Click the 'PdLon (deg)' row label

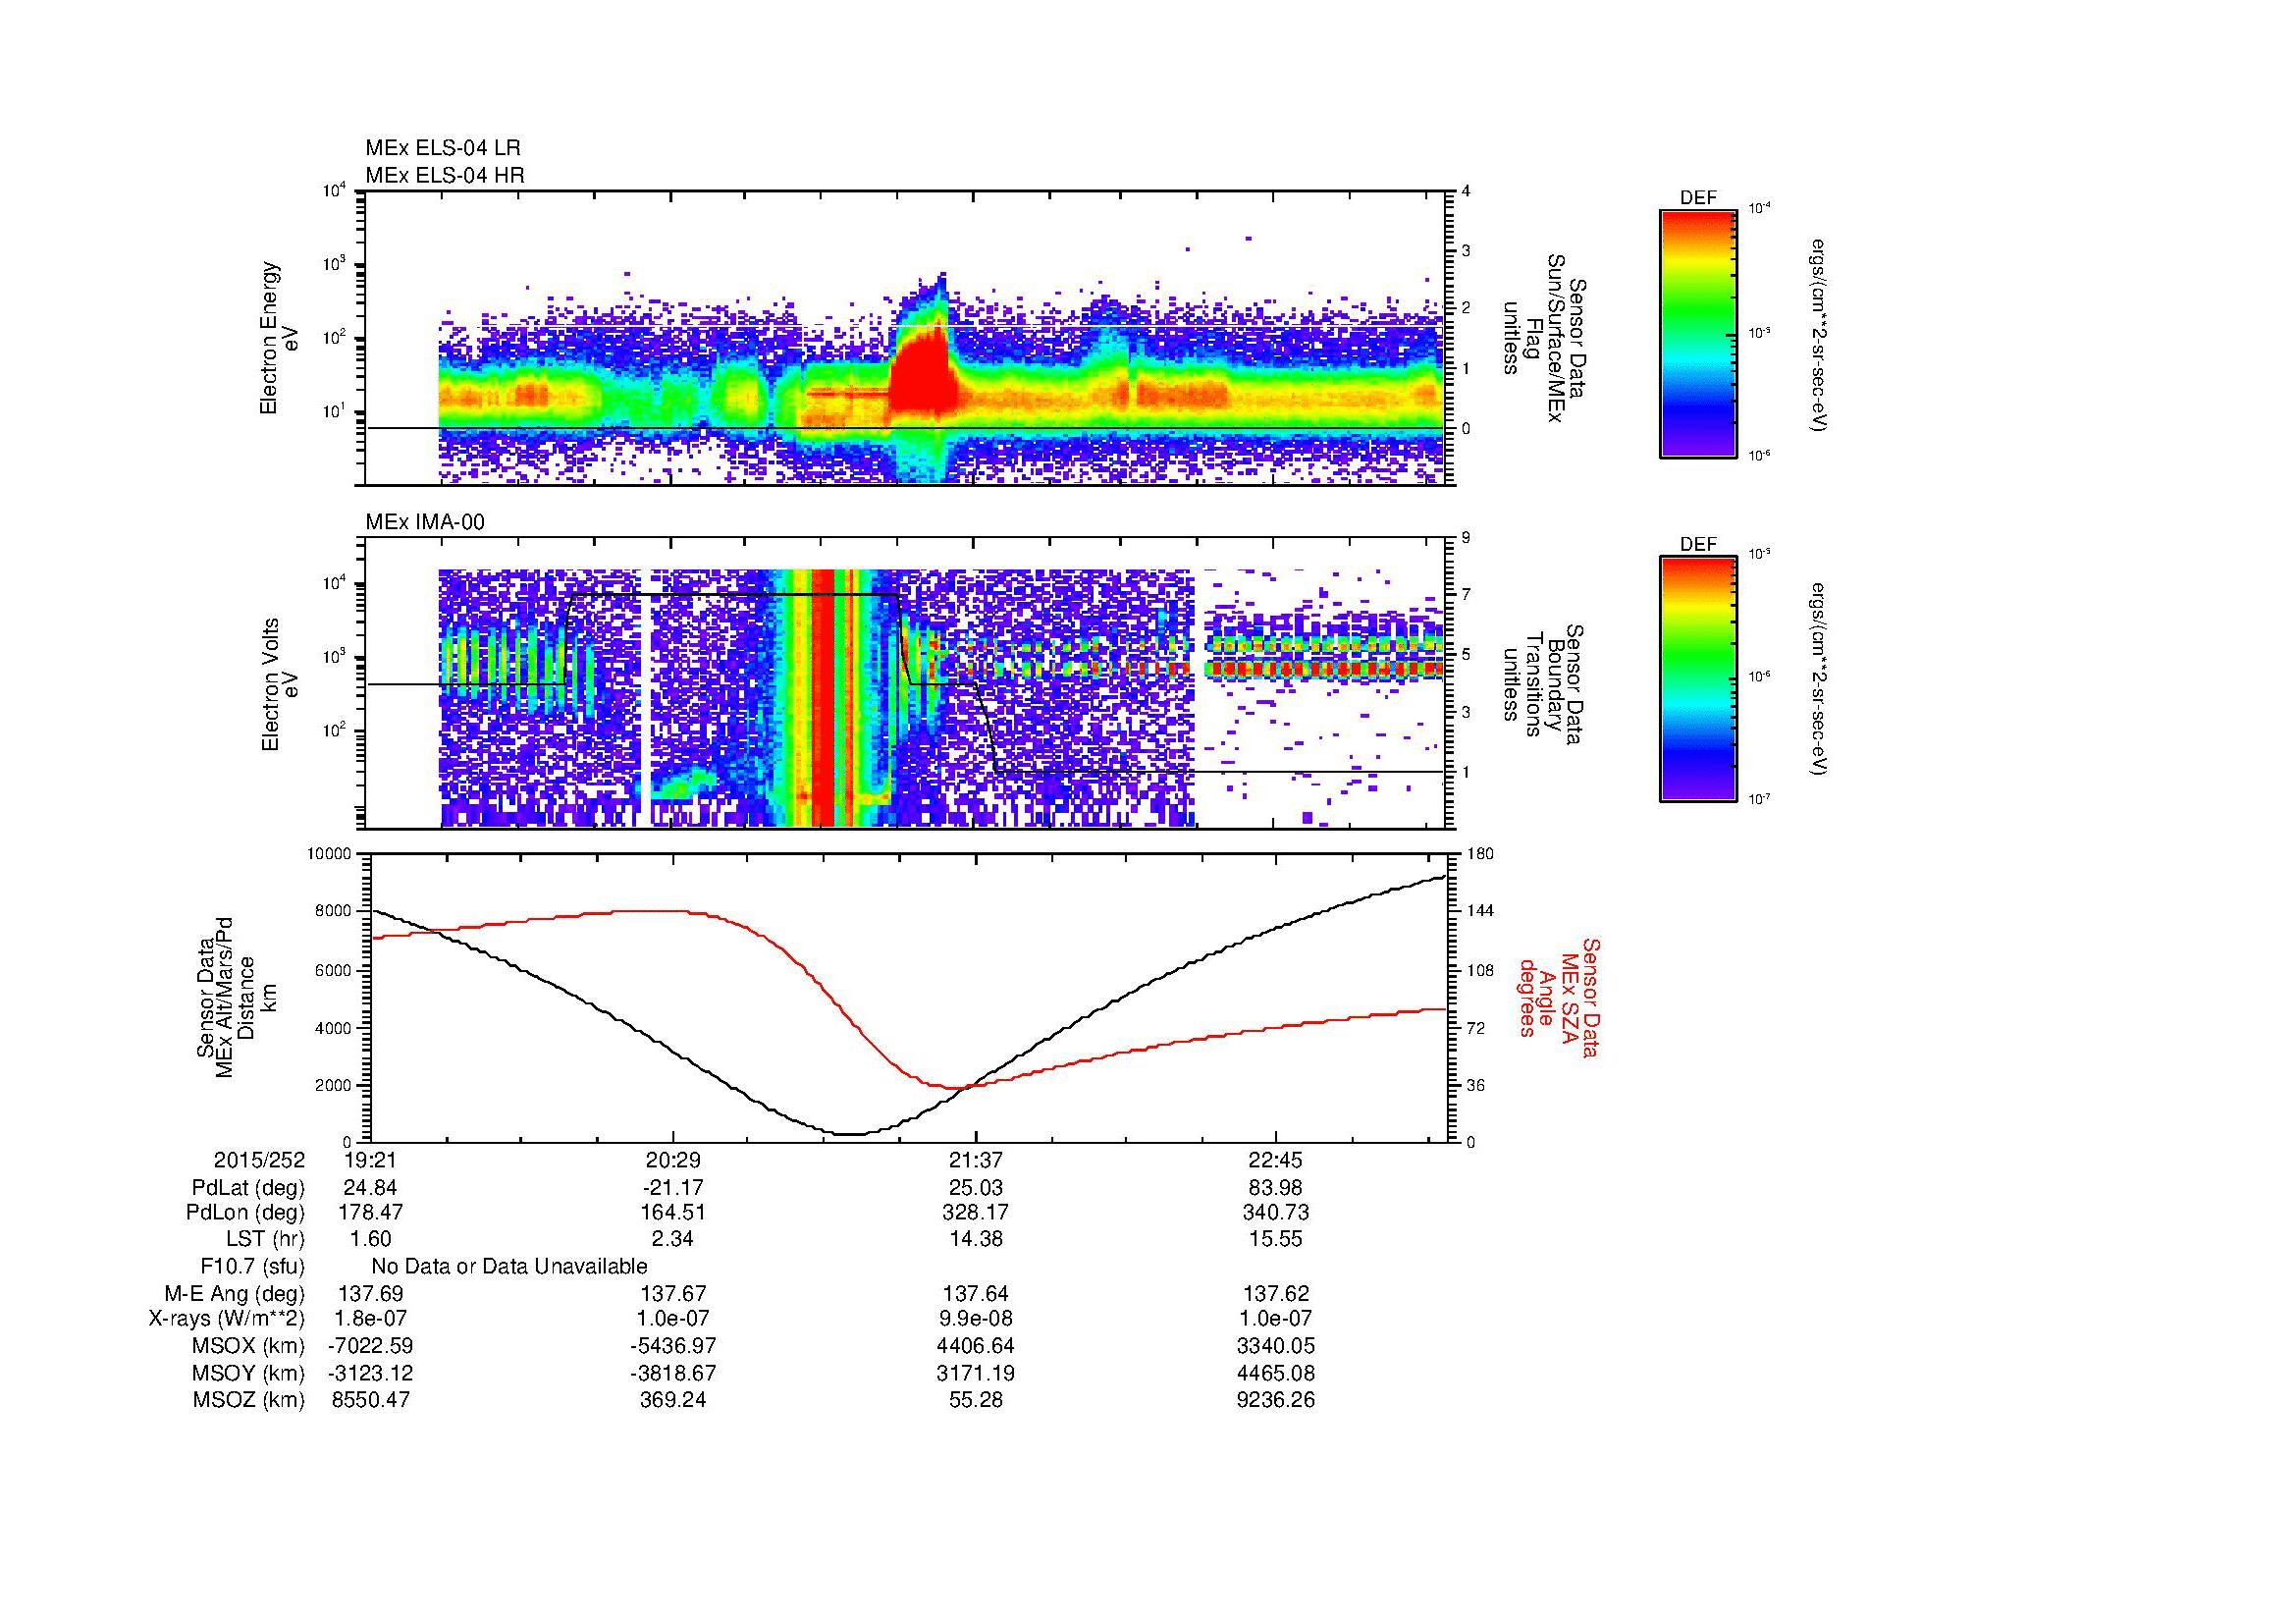[x=246, y=1213]
